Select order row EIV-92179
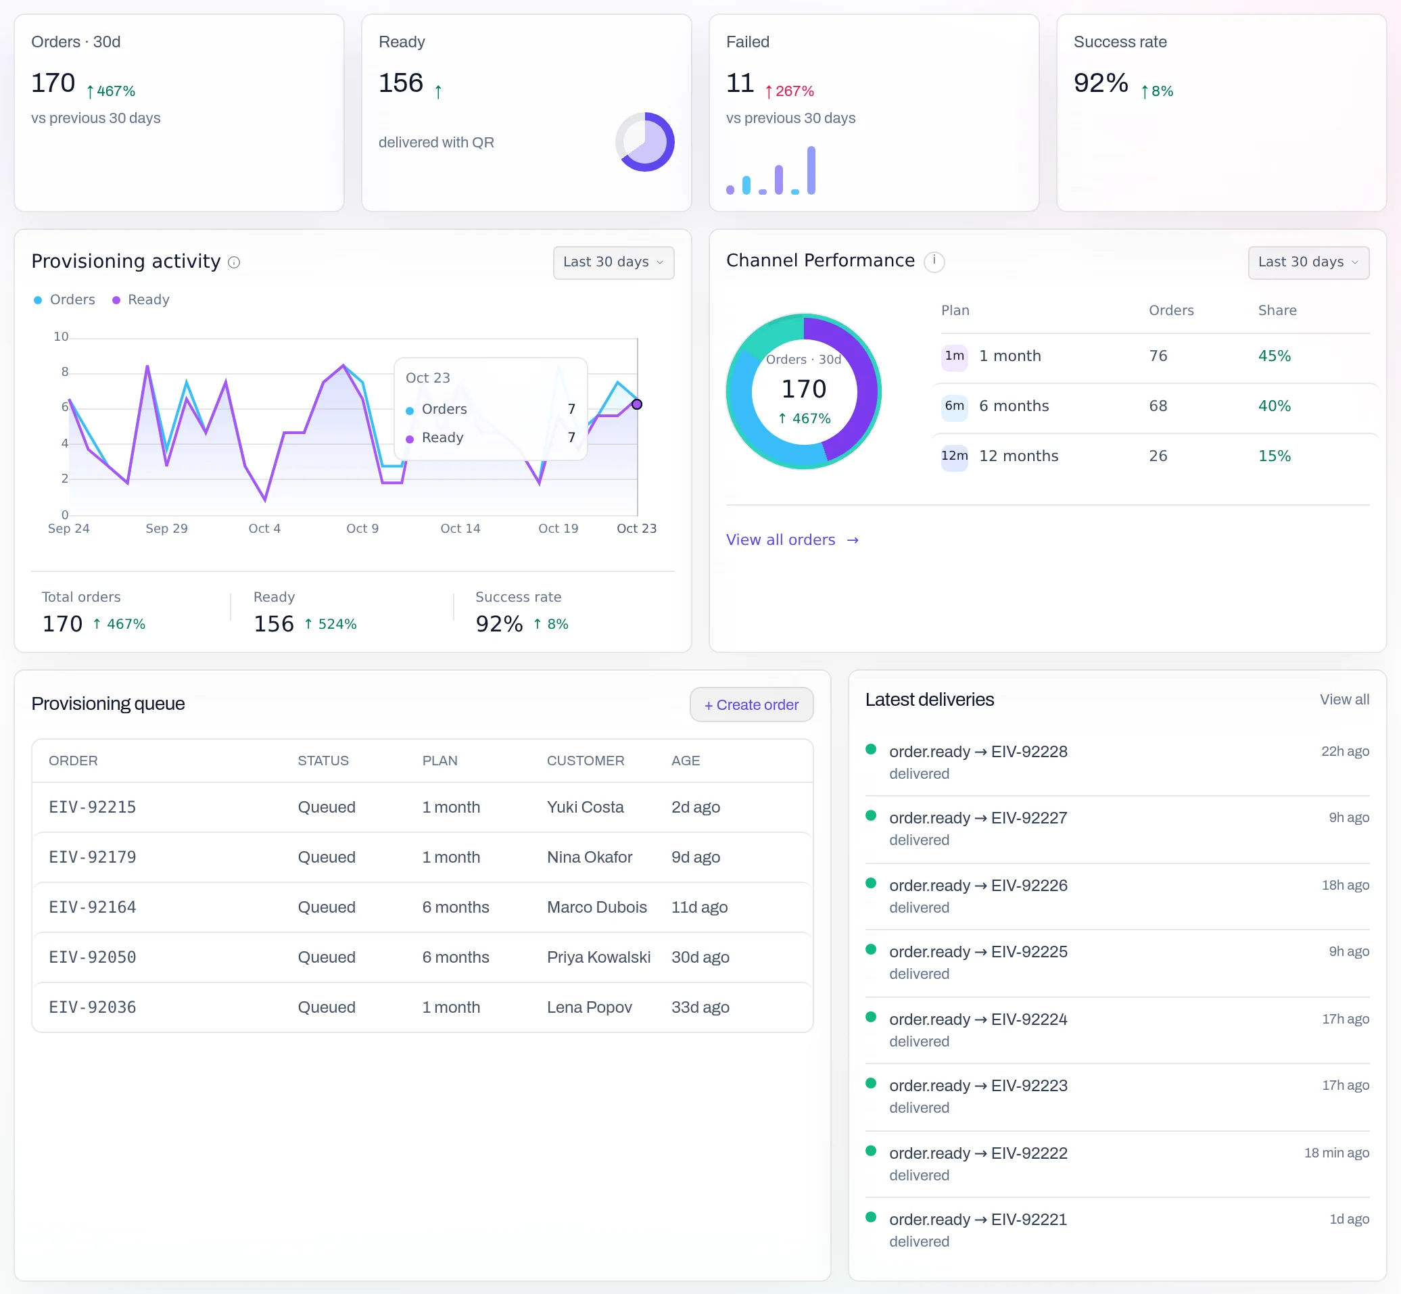 click(422, 857)
